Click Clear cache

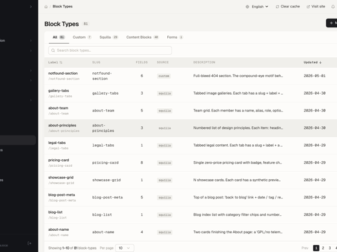click(288, 7)
